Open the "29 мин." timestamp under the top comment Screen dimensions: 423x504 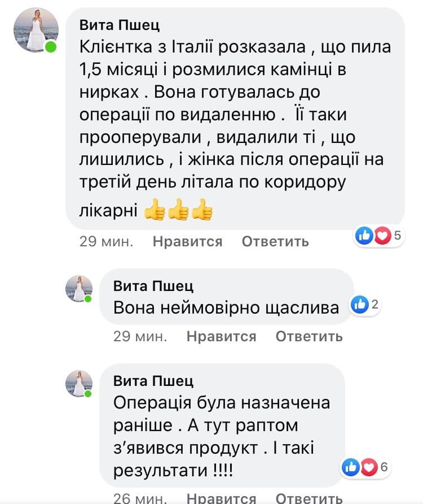tap(106, 242)
